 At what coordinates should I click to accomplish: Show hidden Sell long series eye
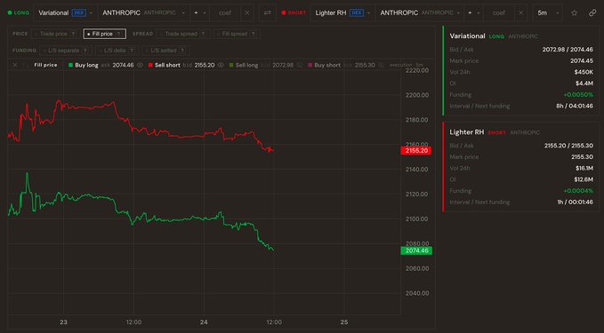coord(299,65)
